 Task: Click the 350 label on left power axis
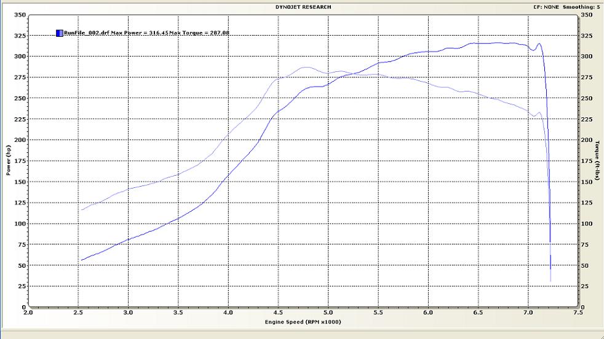(x=19, y=14)
